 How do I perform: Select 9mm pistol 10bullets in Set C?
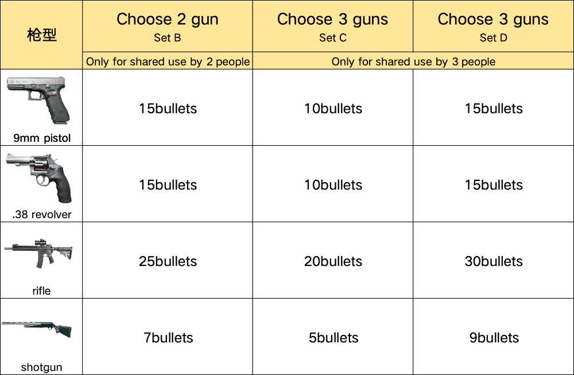point(333,109)
